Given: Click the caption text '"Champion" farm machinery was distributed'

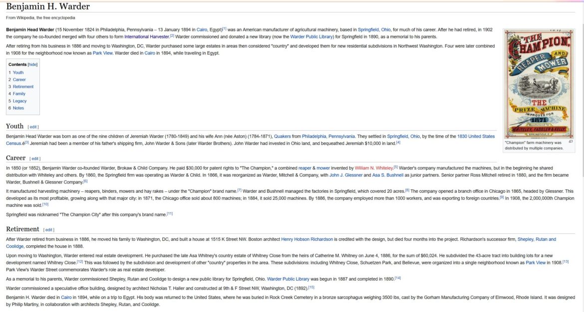Looking at the screenshot, I should (x=534, y=146).
